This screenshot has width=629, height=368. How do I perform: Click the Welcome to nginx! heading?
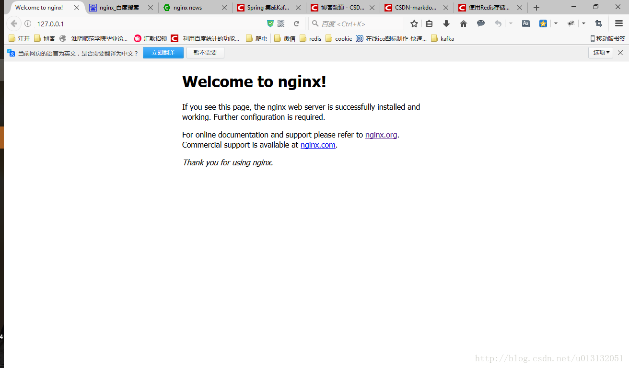(x=254, y=82)
